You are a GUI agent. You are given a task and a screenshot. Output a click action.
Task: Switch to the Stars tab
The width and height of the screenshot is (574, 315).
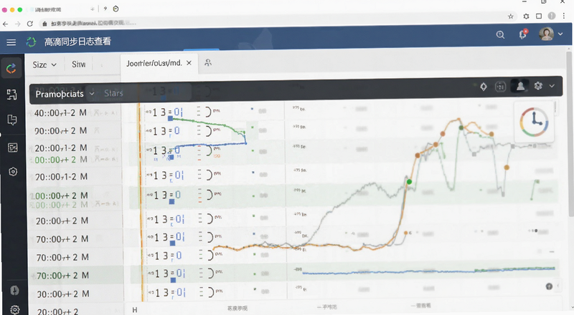[113, 93]
